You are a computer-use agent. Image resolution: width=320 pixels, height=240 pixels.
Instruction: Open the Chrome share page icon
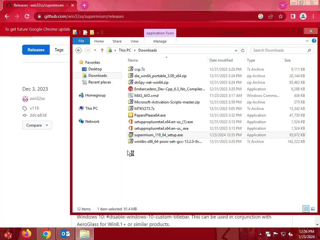pos(271,16)
